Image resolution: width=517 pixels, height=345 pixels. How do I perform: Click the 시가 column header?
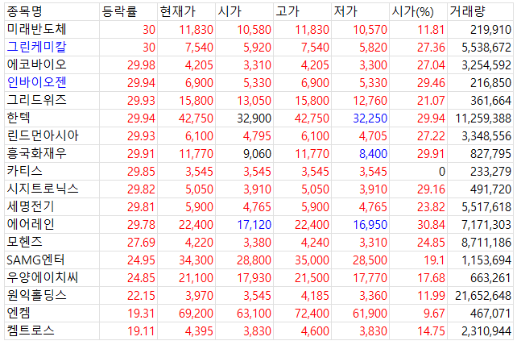point(230,11)
